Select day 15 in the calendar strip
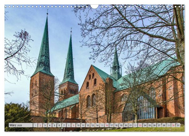The height and width of the screenshot is (136, 189). coord(102,125)
